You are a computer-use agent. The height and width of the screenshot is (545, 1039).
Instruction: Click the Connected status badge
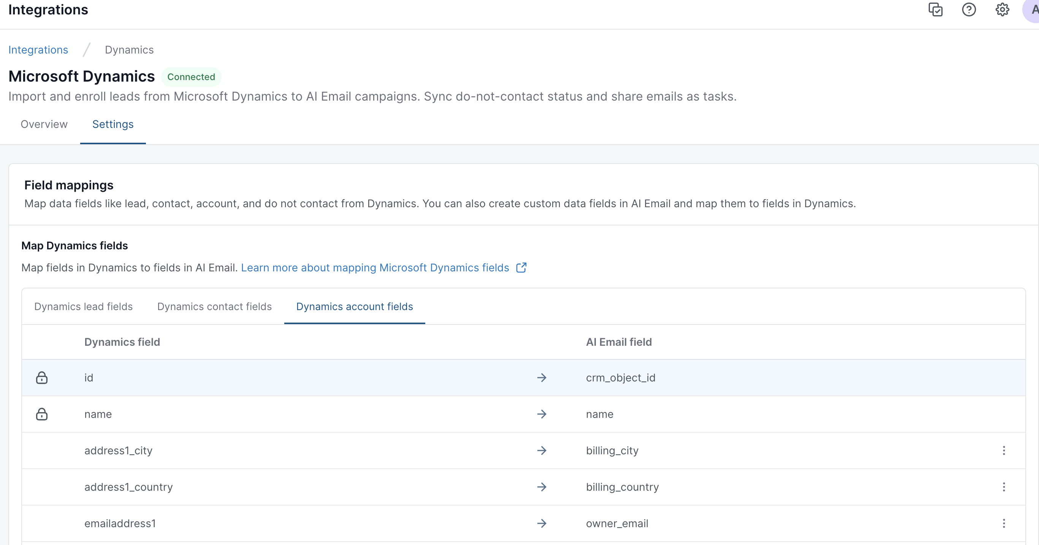[191, 77]
